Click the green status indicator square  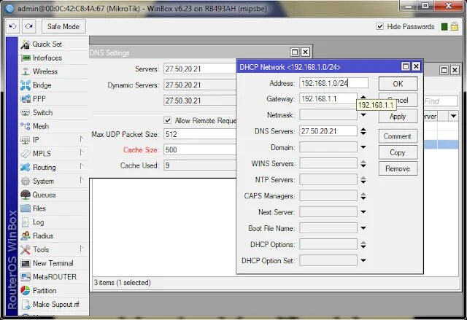(x=444, y=27)
